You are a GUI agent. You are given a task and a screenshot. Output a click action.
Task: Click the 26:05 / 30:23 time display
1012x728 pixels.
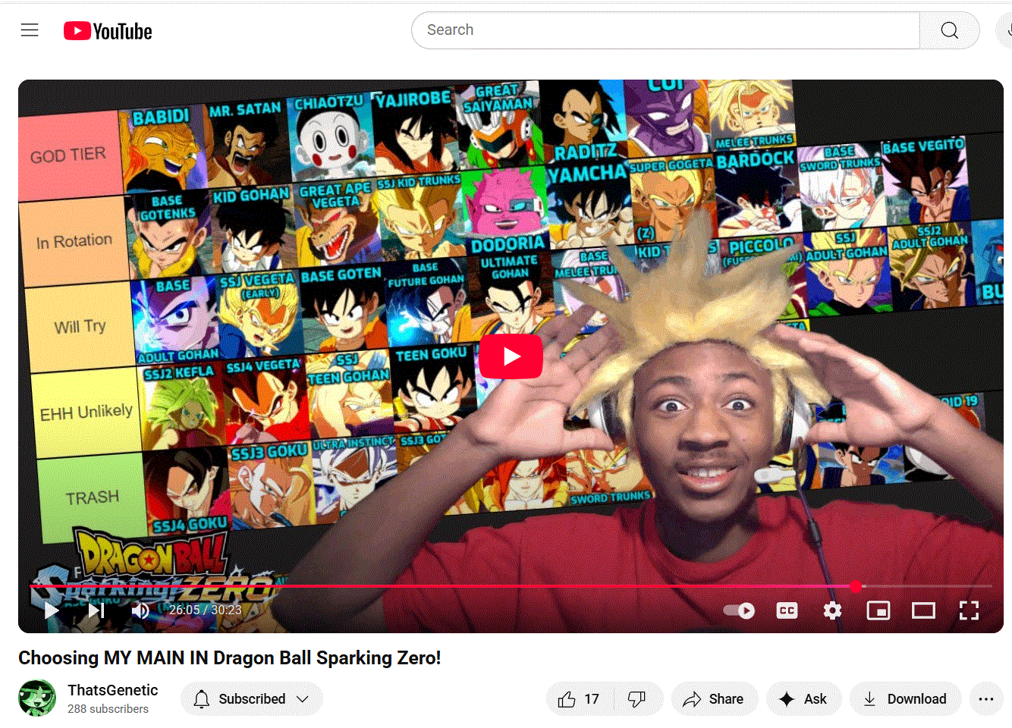point(205,610)
